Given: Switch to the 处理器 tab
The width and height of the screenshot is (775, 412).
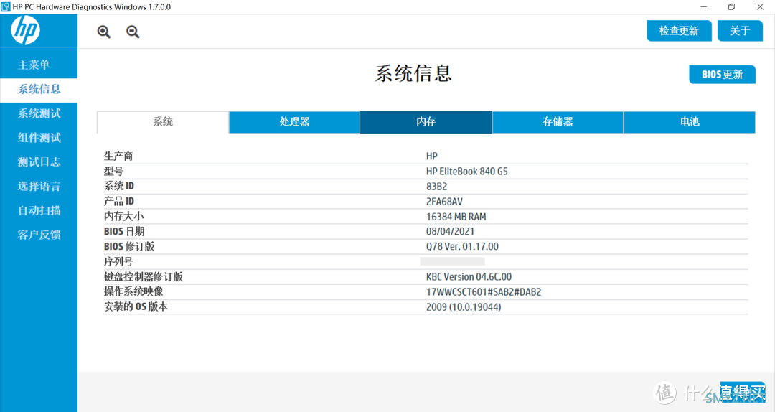Looking at the screenshot, I should point(295,122).
